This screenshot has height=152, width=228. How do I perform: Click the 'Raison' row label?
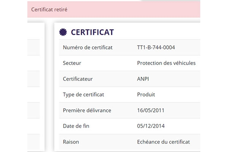click(71, 142)
